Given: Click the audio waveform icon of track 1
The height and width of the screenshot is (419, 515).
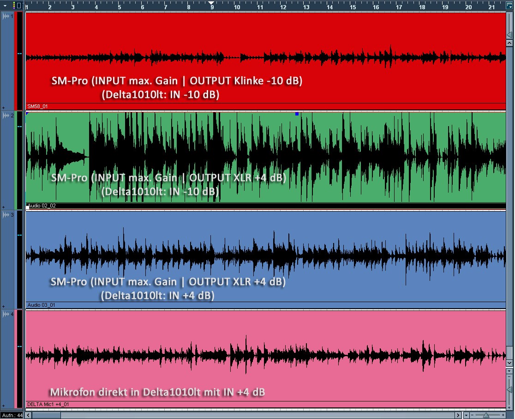Looking at the screenshot, I should pos(6,16).
